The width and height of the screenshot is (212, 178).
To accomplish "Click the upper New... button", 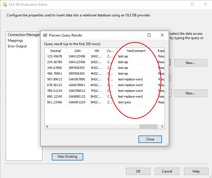I will point(190,63).
